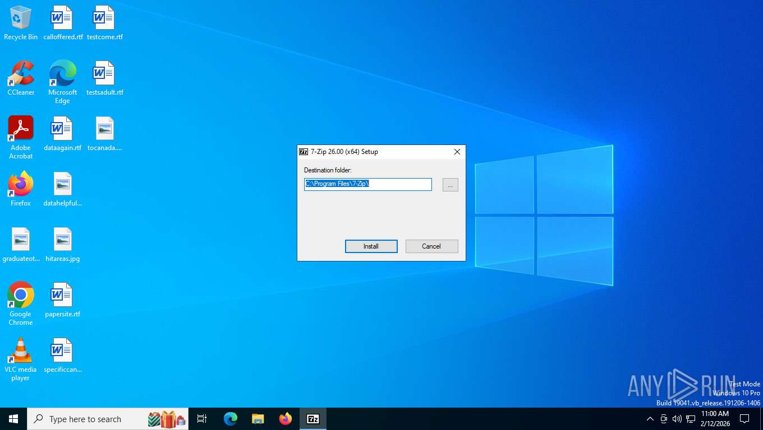This screenshot has width=763, height=430.
Task: Open the browse folder button (...)
Action: pyautogui.click(x=450, y=185)
